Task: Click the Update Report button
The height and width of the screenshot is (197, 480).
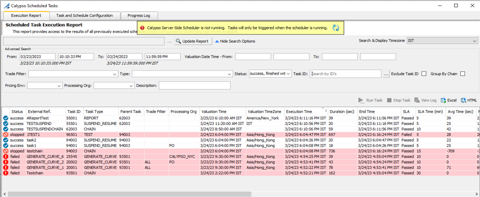Action: (x=193, y=41)
